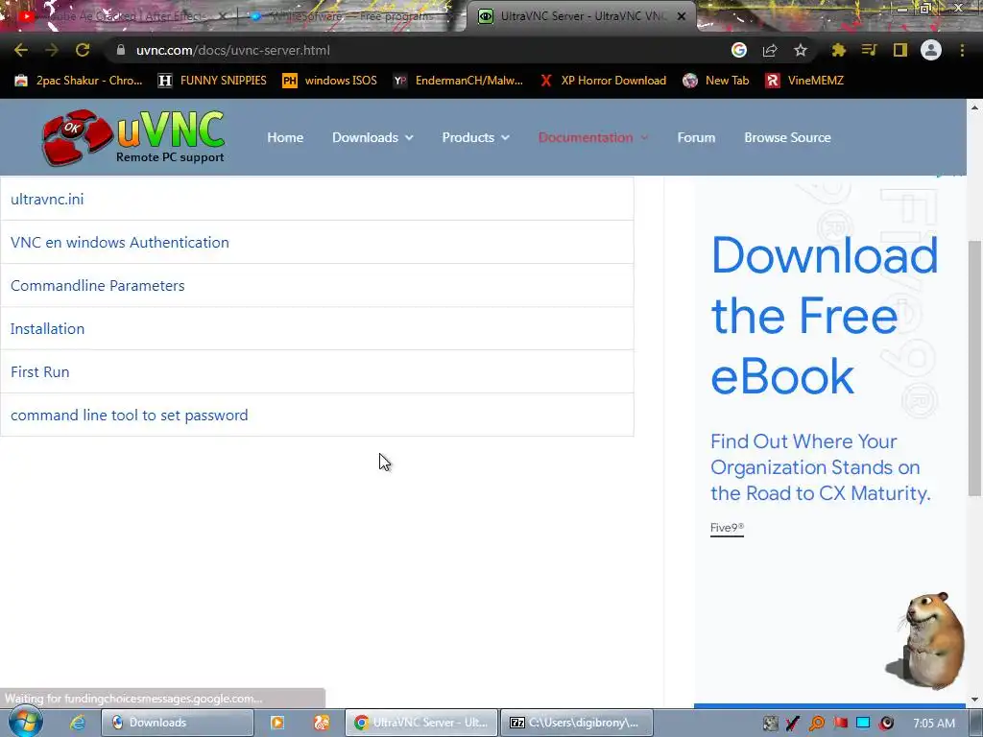Click the blue monitor tray icon

click(863, 724)
